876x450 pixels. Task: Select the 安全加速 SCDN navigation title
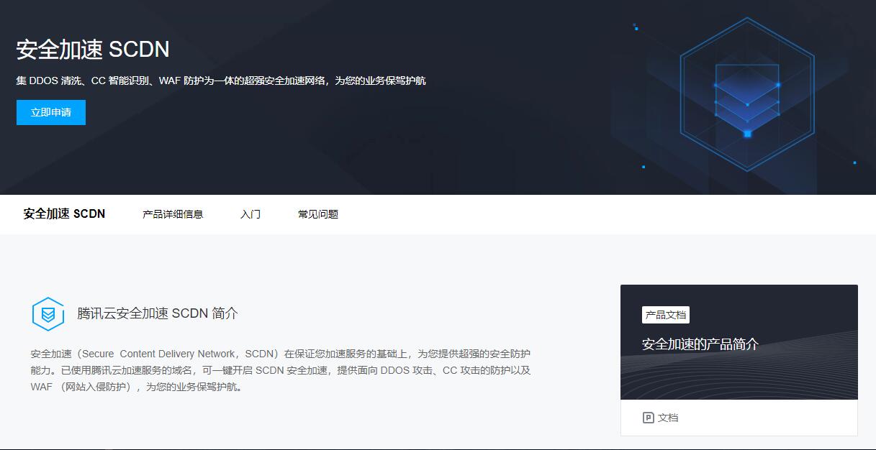pyautogui.click(x=64, y=213)
